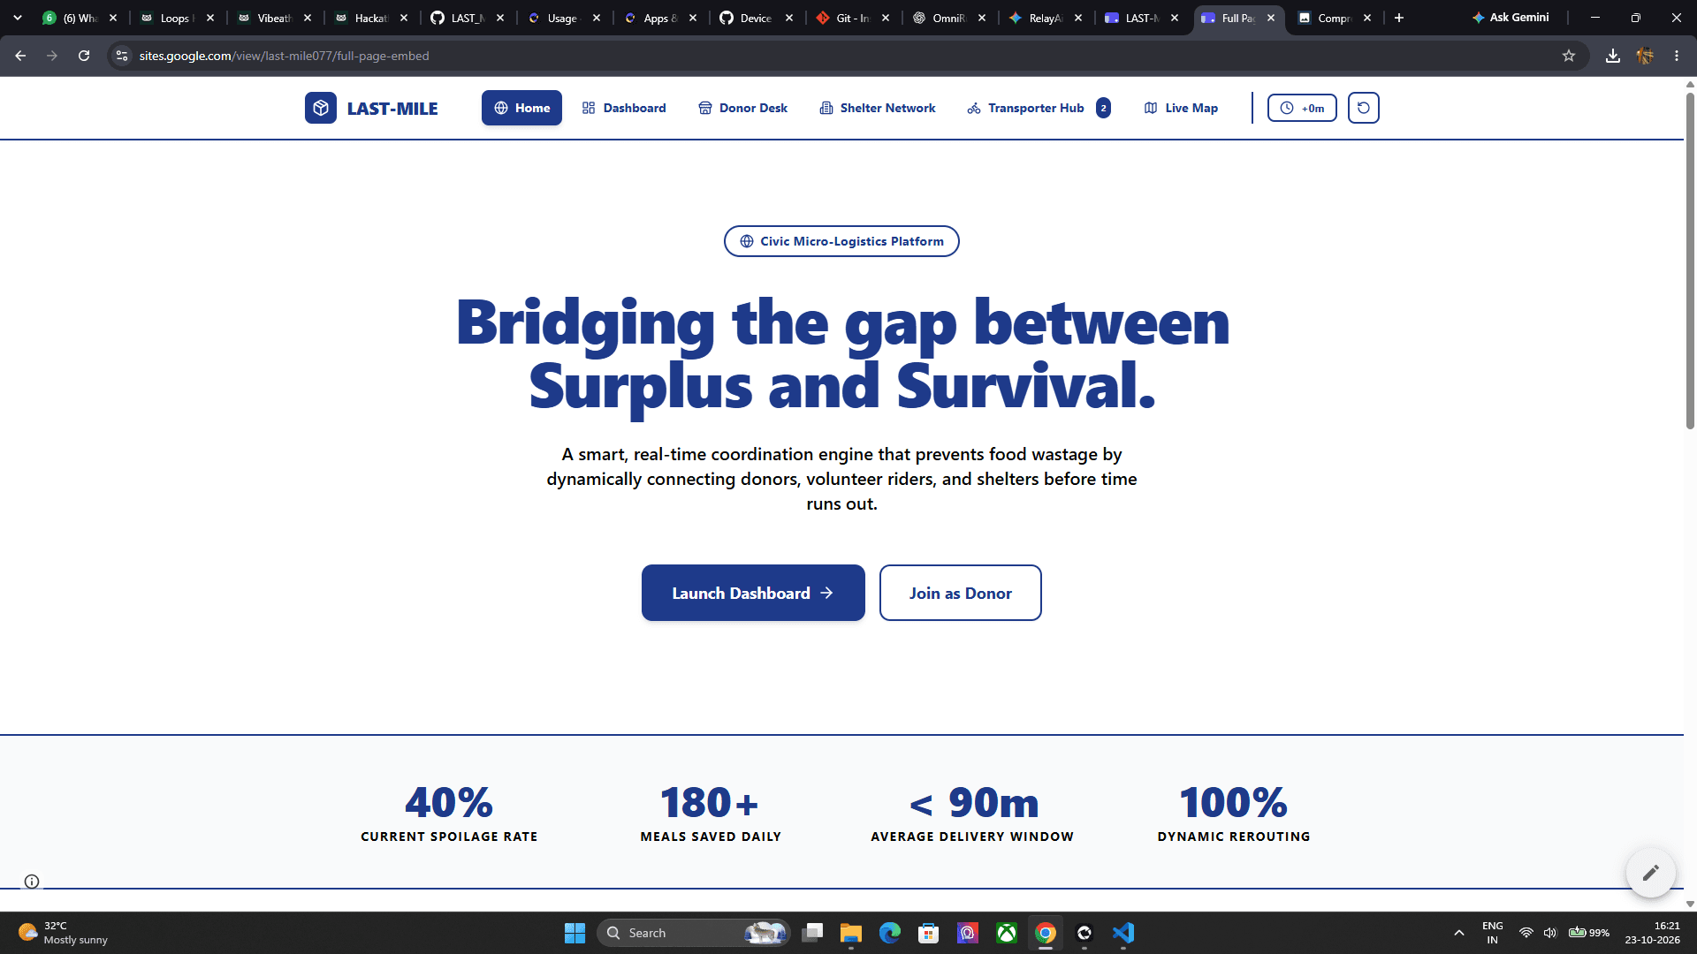Switch to the (6) WhatsApp tab
Viewport: 1697px width, 954px height.
coord(80,18)
